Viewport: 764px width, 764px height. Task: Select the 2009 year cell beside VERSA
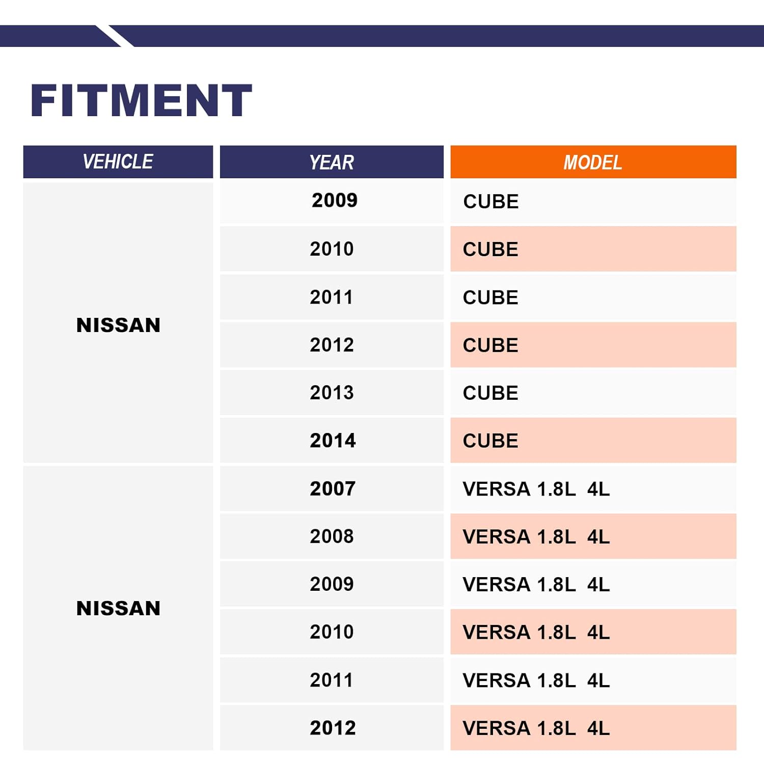(x=332, y=584)
